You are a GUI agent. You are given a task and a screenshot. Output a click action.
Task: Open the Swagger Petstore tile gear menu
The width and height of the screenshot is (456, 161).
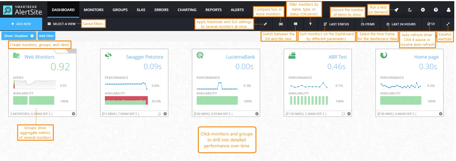coord(165,114)
